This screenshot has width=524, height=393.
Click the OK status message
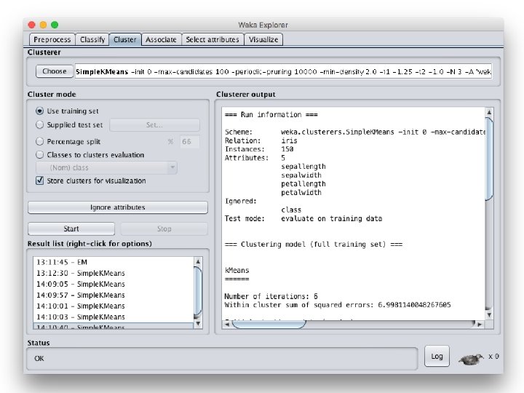[39, 358]
